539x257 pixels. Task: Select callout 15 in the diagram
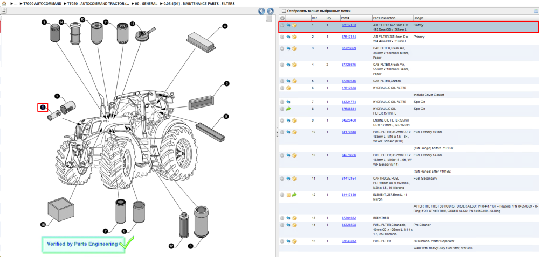[x=43, y=225]
